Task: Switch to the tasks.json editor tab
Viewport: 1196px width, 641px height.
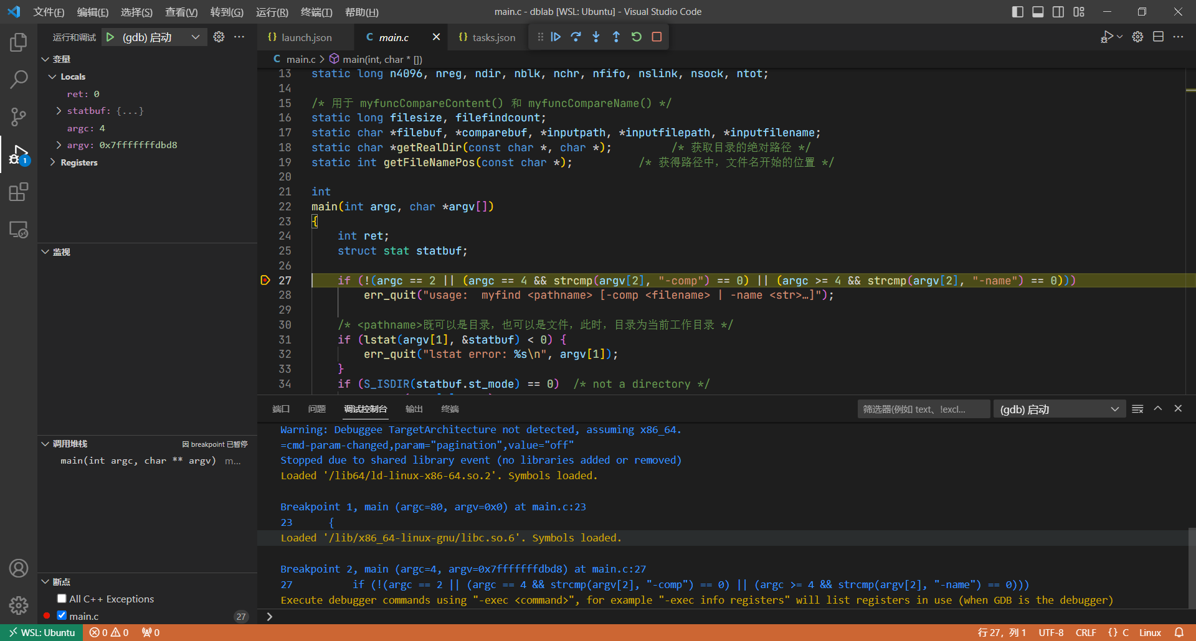Action: click(x=493, y=37)
